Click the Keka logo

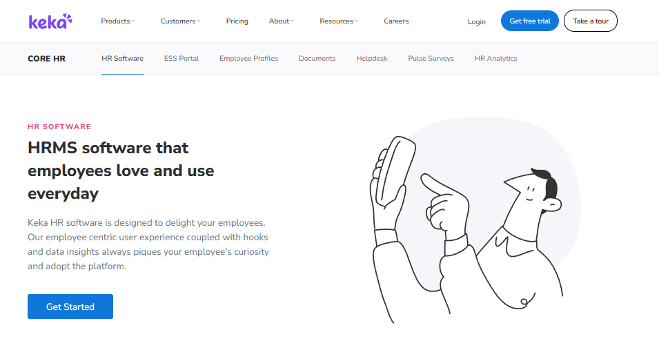tap(50, 21)
